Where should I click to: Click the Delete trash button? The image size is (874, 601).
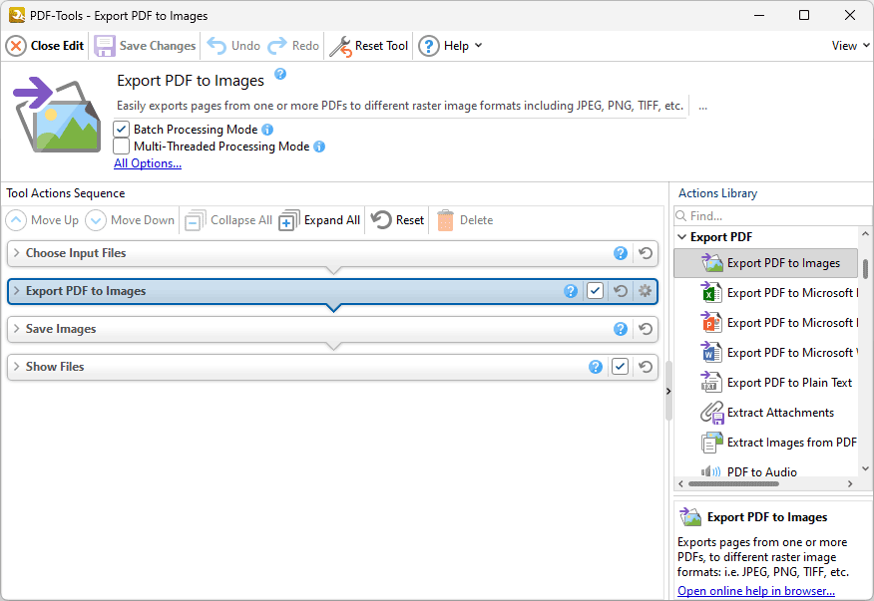(465, 220)
